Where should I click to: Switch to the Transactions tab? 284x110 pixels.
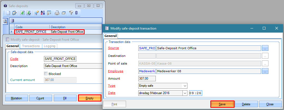click(31, 46)
